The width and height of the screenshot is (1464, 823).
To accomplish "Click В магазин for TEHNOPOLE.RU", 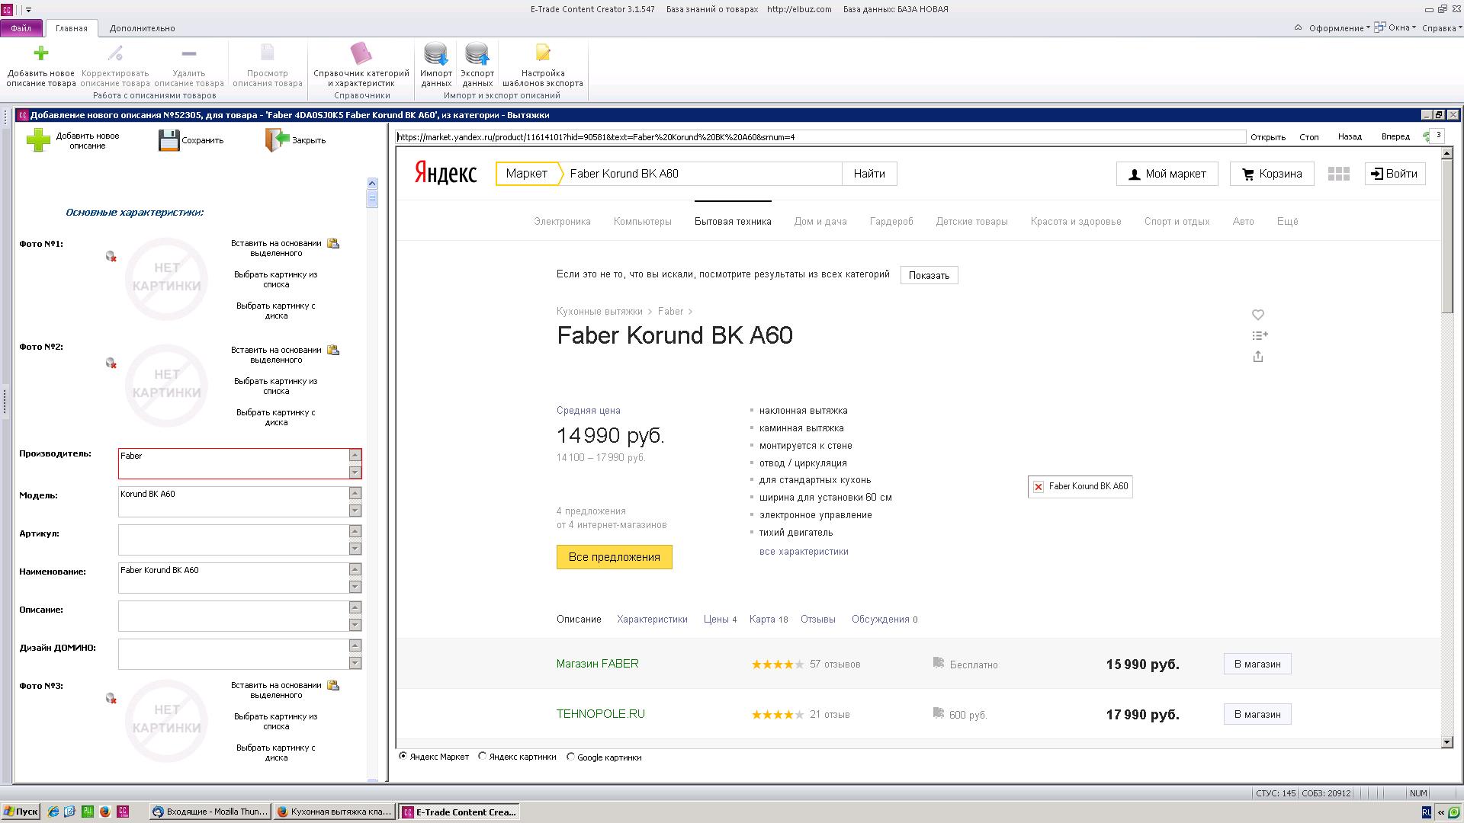I will pos(1257,714).
